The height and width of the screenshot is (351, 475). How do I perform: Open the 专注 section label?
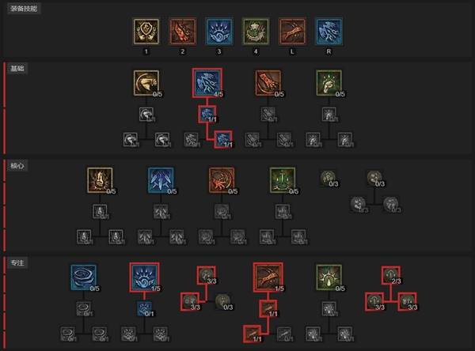pos(17,262)
